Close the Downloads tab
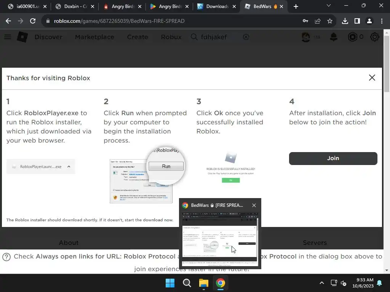Screen dimensions: 390x292 tap(234, 6)
